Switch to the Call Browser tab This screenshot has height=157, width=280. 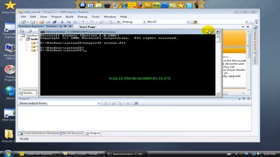(72, 133)
